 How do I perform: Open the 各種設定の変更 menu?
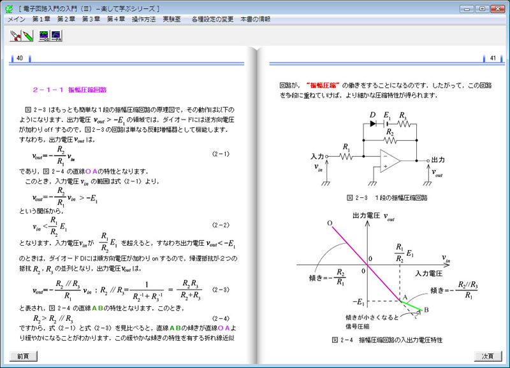coord(213,20)
